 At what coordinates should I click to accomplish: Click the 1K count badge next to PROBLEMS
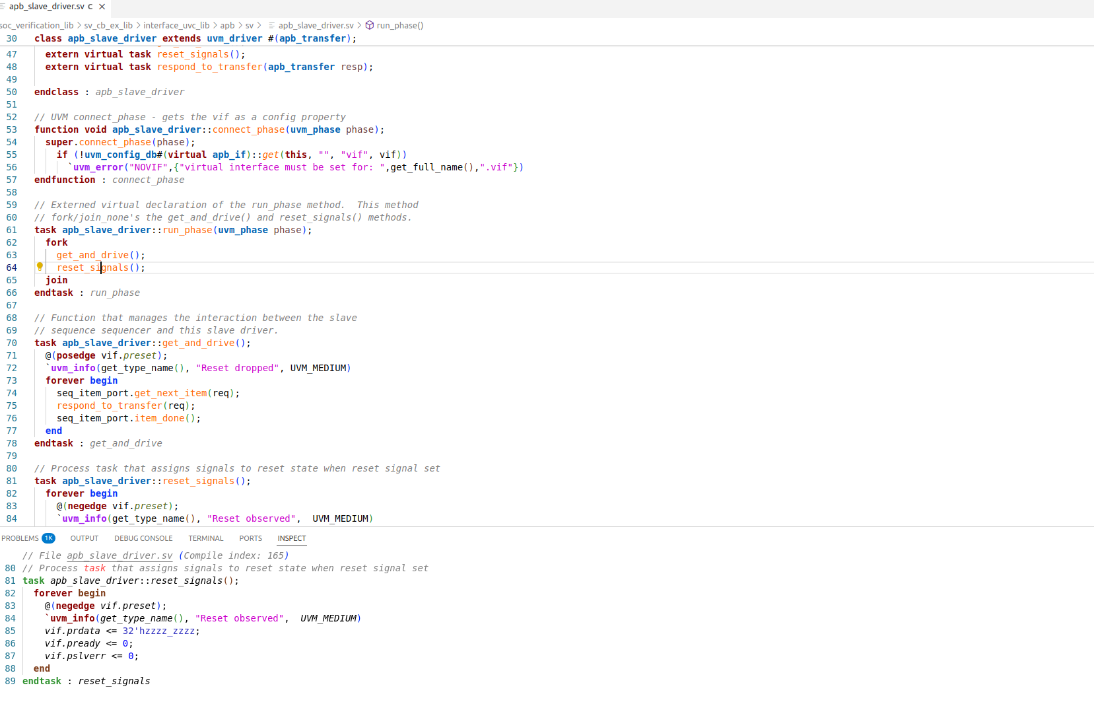click(x=49, y=538)
